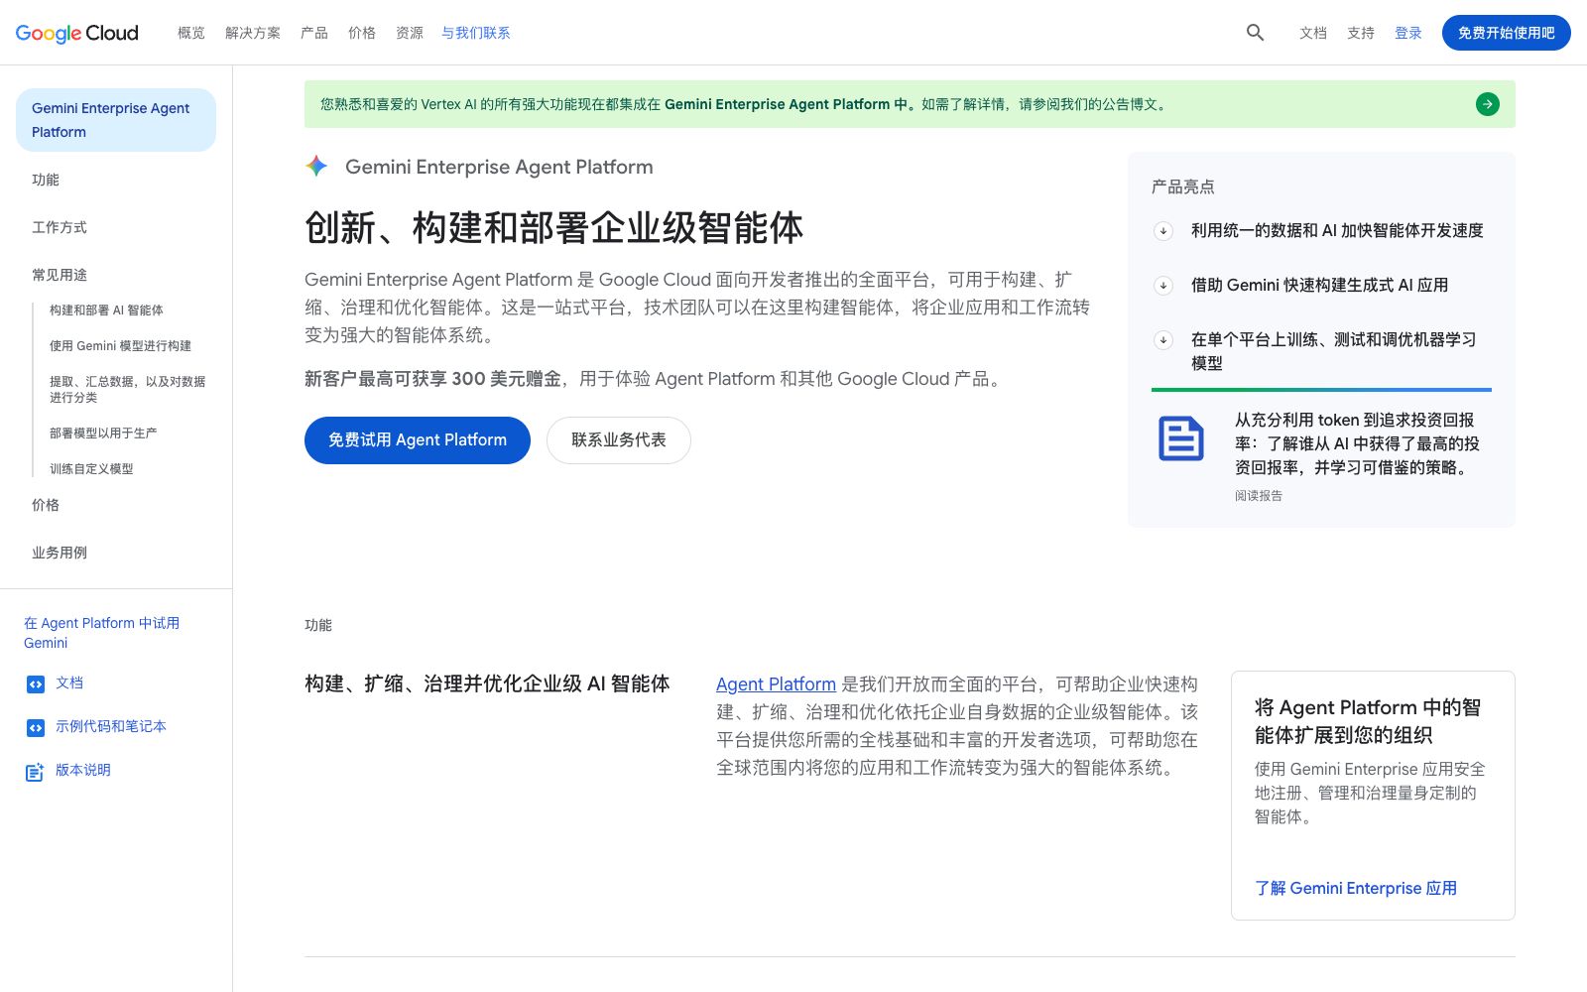Open the underlined Agent Platform link in paragraph
The width and height of the screenshot is (1587, 992).
(x=776, y=684)
